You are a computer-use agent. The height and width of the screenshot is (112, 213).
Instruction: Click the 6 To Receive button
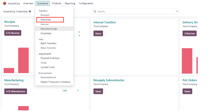point(13,33)
